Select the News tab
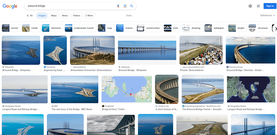 tap(65, 15)
